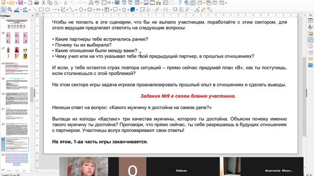Undo the last action
The height and width of the screenshot is (176, 314).
point(72,3)
